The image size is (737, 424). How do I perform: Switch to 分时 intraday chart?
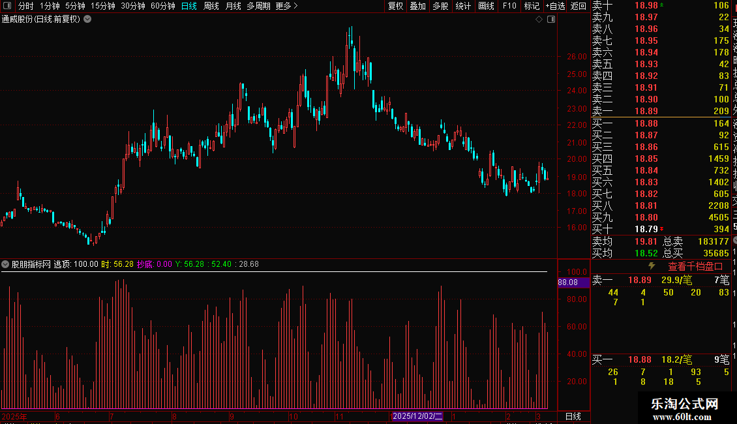[26, 6]
